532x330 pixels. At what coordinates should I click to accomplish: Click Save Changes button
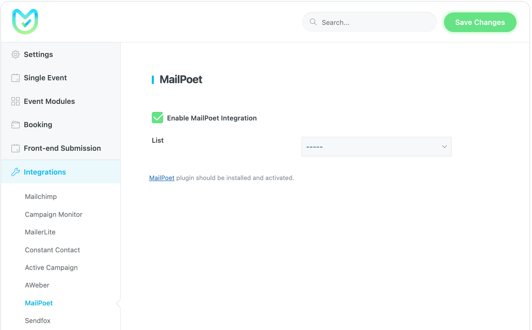coord(480,22)
